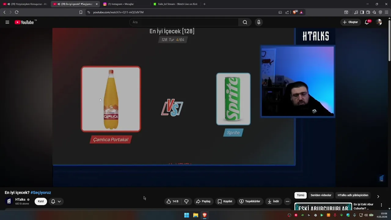The image size is (391, 220).
Task: Open OBS icon in system tray
Action: 289,215
